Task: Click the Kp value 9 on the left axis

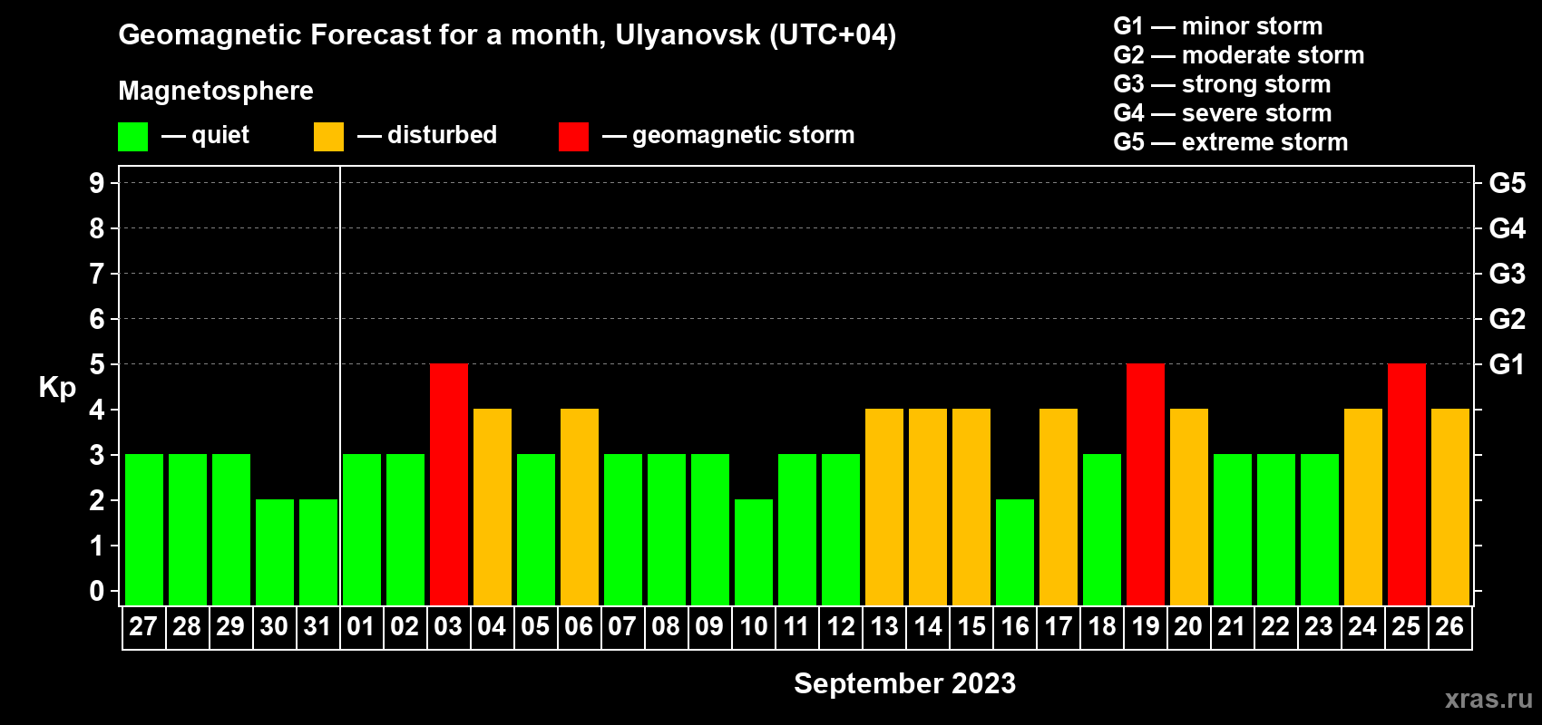Action: click(x=97, y=183)
